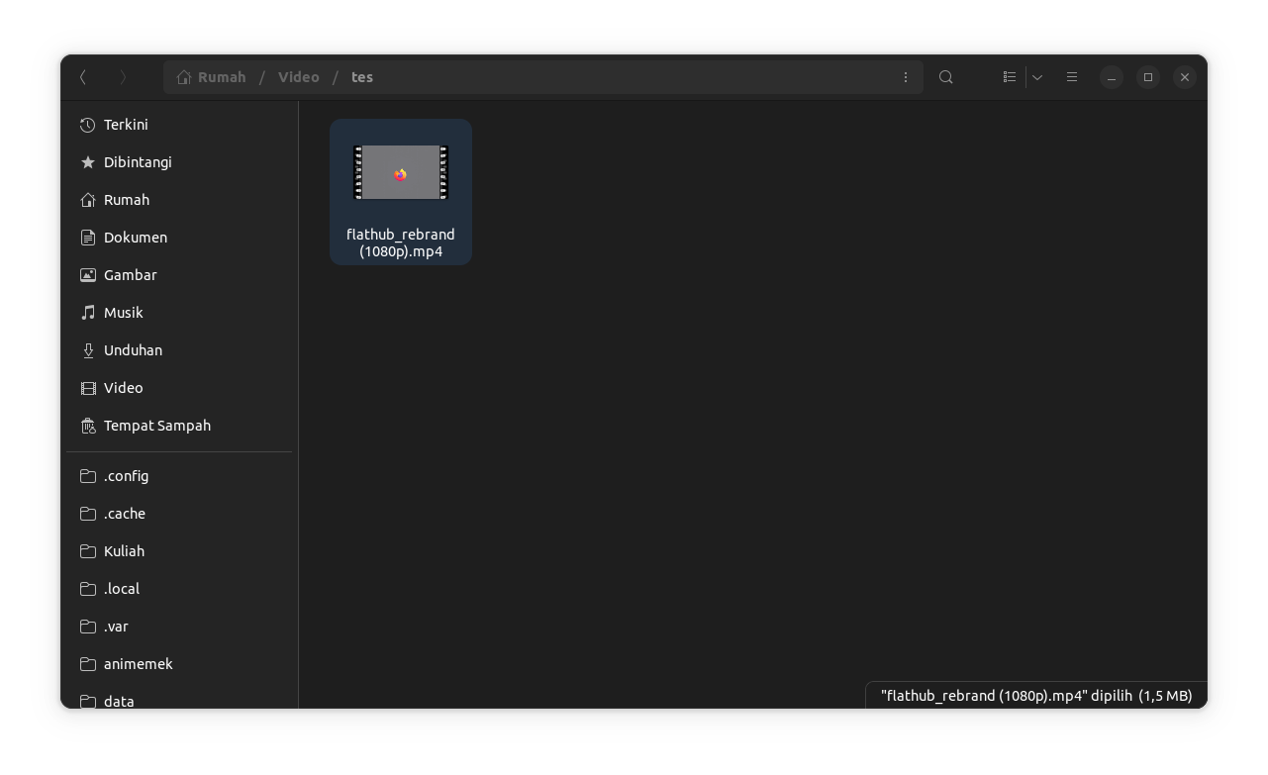Click the data folder icon

(88, 702)
